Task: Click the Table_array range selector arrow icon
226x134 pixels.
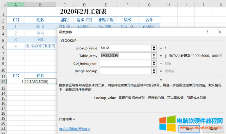Action: pos(154,56)
